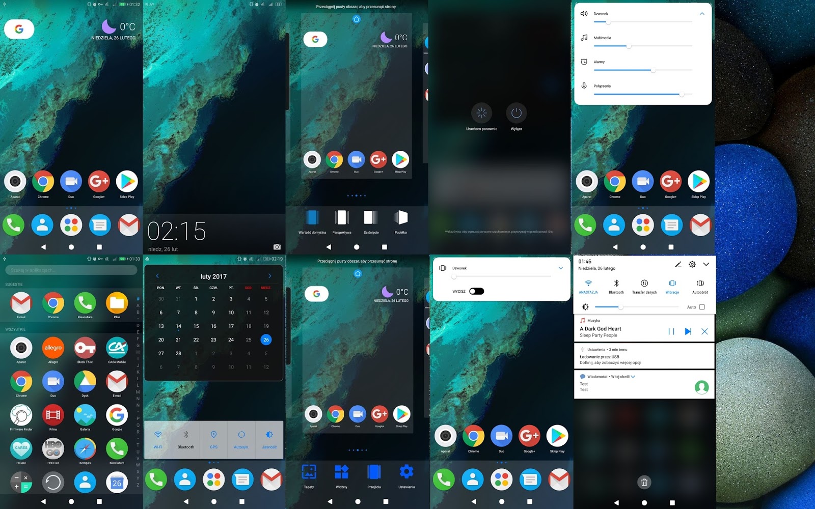Adjust the Alarmy volume slider
815x509 pixels.
click(x=643, y=70)
